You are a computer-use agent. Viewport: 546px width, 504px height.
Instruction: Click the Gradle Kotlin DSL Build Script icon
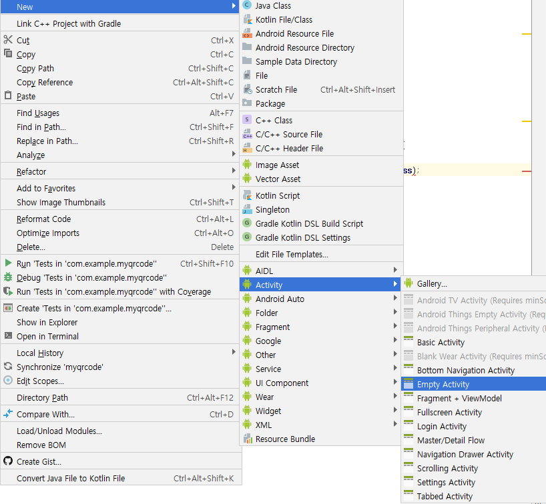click(247, 223)
